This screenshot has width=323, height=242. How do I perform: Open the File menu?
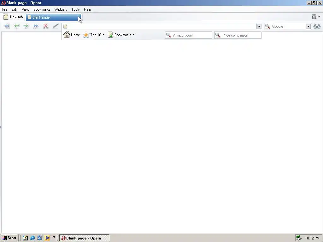(x=5, y=9)
